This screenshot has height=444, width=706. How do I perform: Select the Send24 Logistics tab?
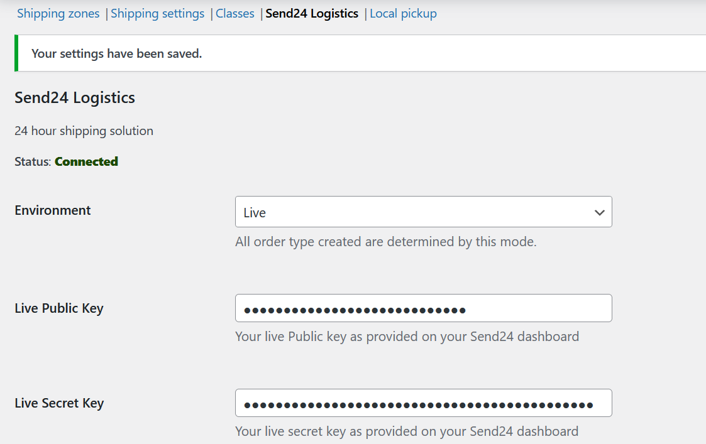tap(312, 13)
